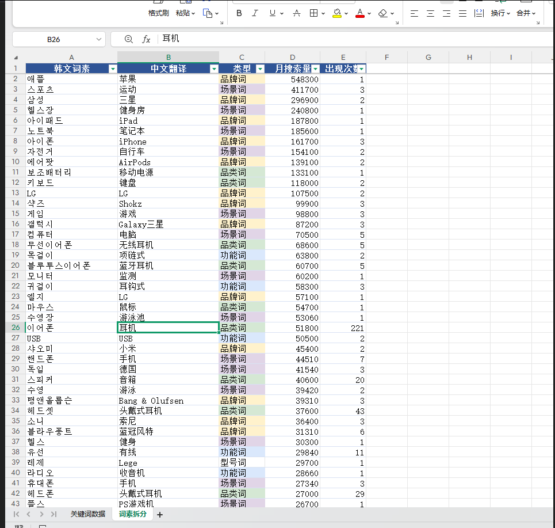This screenshot has width=555, height=528.
Task: Open alignment settings dialog launcher
Action: [x=538, y=22]
